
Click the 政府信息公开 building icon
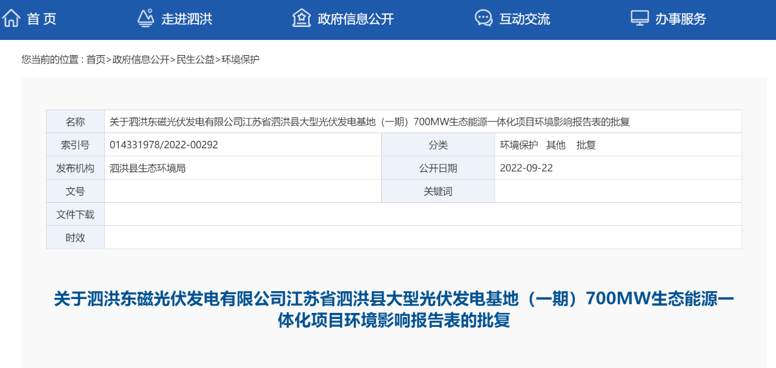click(301, 18)
